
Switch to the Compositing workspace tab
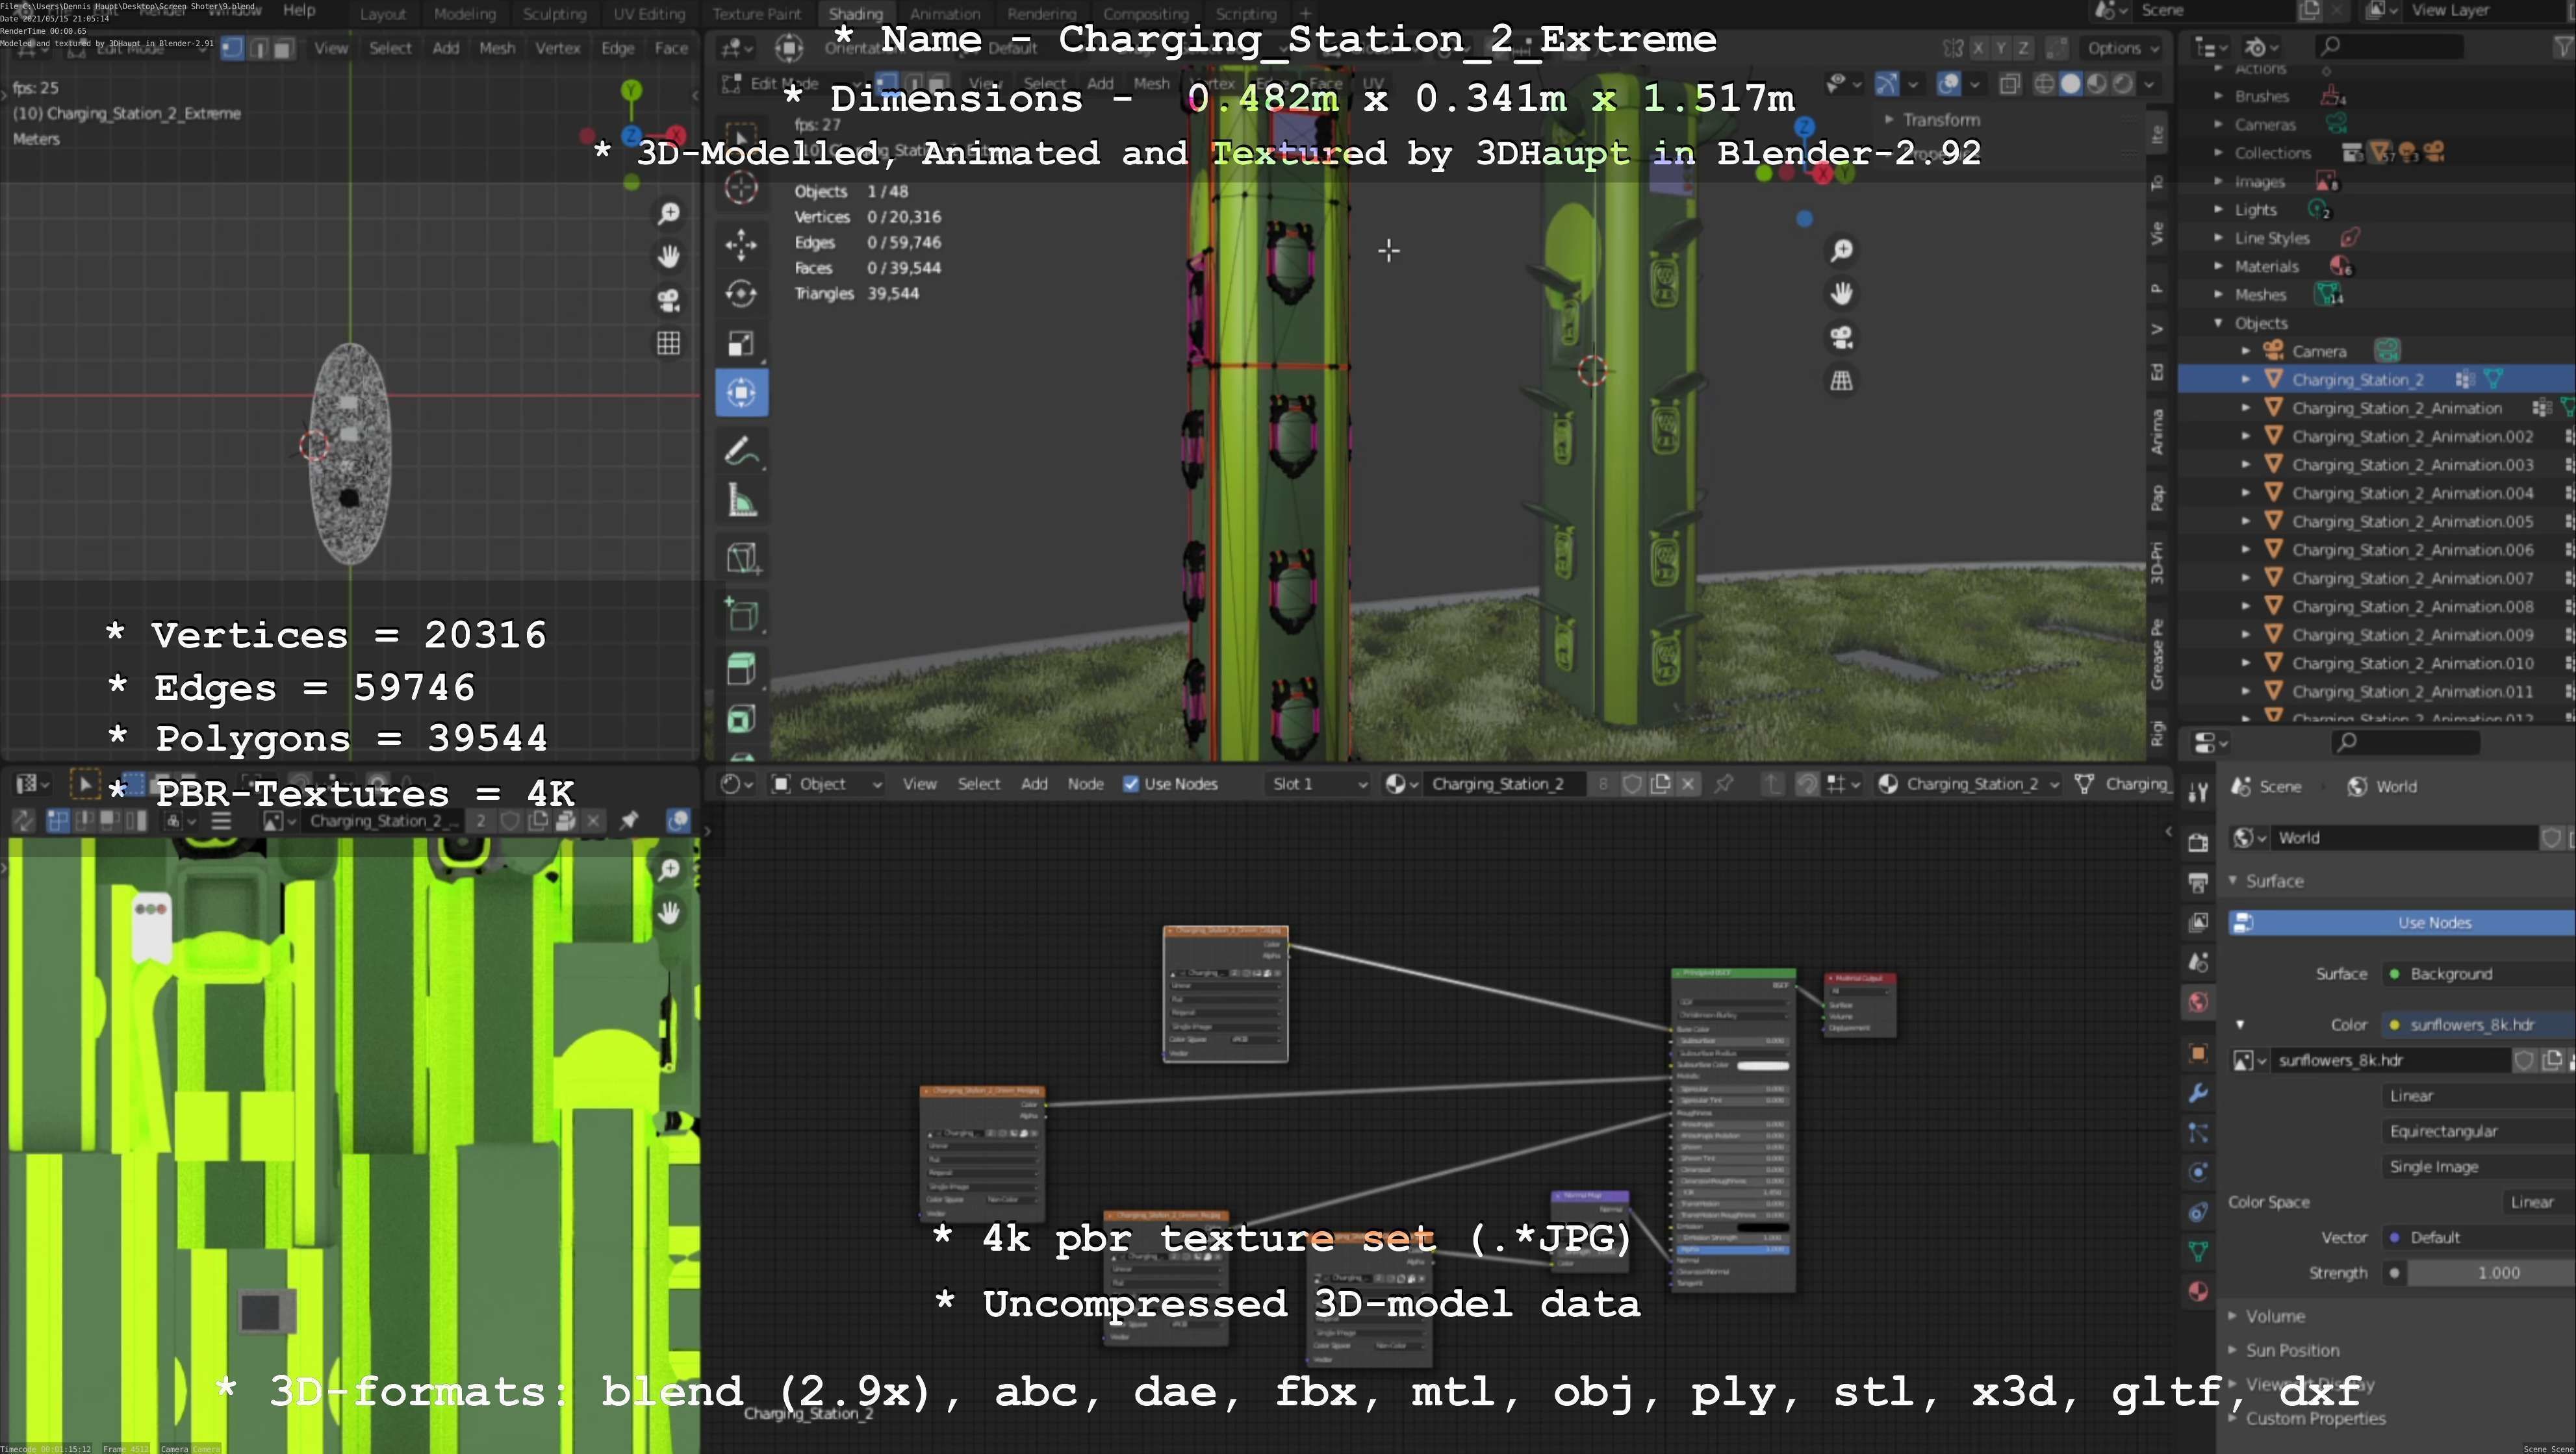coord(1146,14)
